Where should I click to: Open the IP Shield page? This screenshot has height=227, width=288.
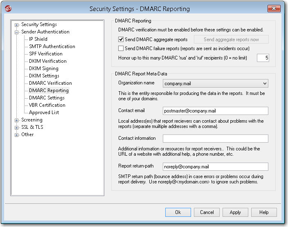(x=38, y=39)
